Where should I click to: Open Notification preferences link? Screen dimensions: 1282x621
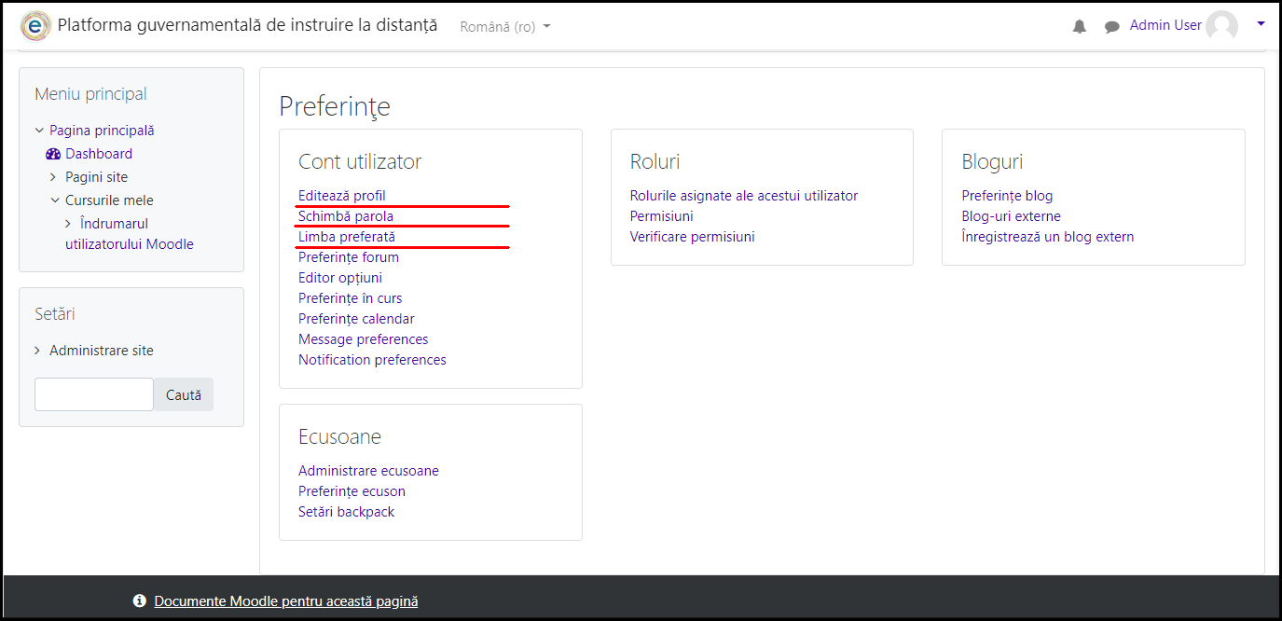pyautogui.click(x=372, y=360)
